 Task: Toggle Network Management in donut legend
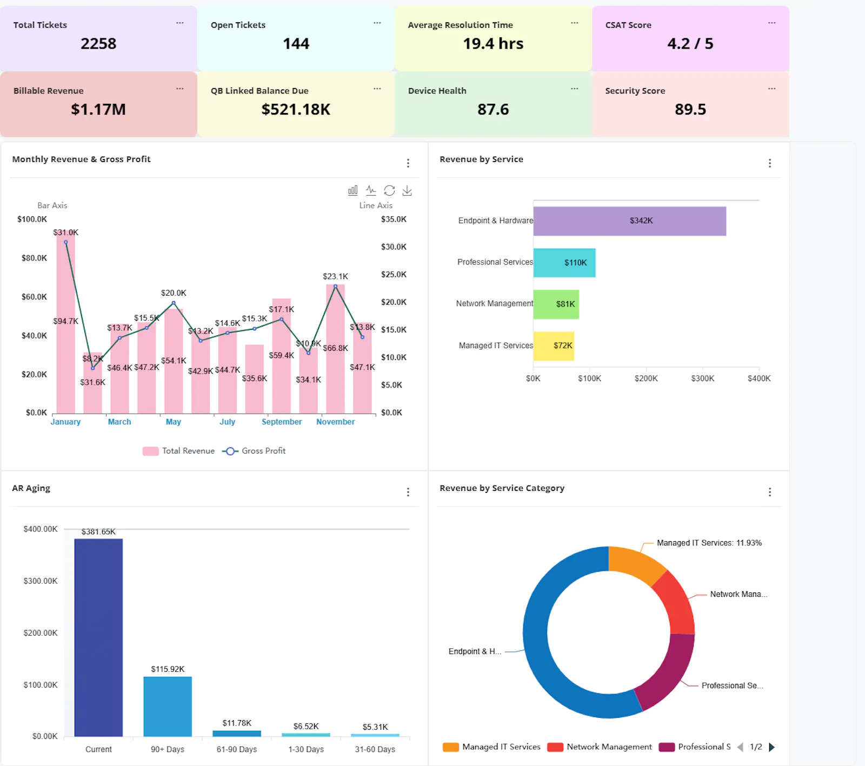(600, 747)
